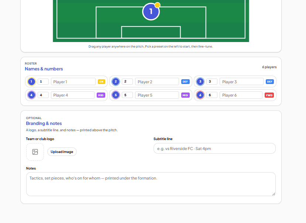Screen dimensions: 306x223
Task: Click the OPTIONAL section label
Action: pyautogui.click(x=34, y=118)
